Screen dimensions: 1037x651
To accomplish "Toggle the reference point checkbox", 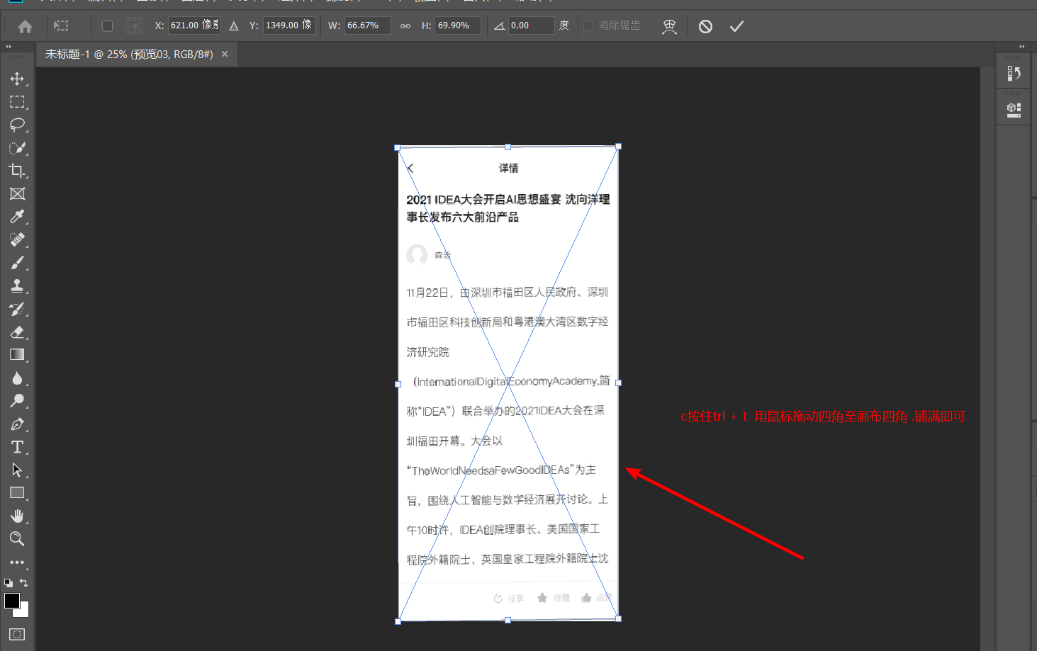I will [x=107, y=26].
